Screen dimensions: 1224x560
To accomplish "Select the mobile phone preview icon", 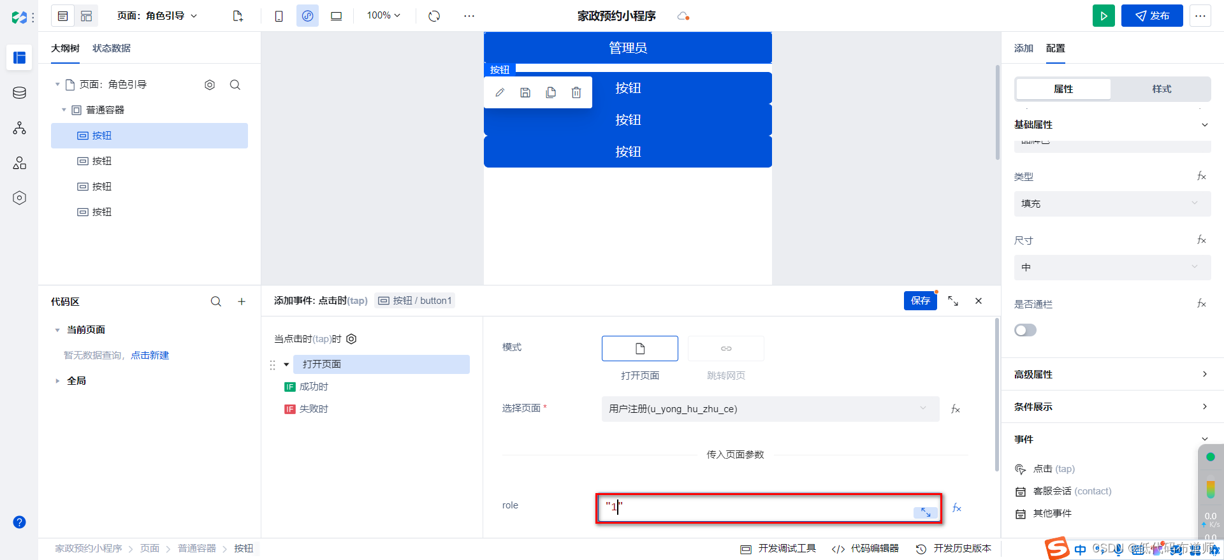I will [279, 16].
